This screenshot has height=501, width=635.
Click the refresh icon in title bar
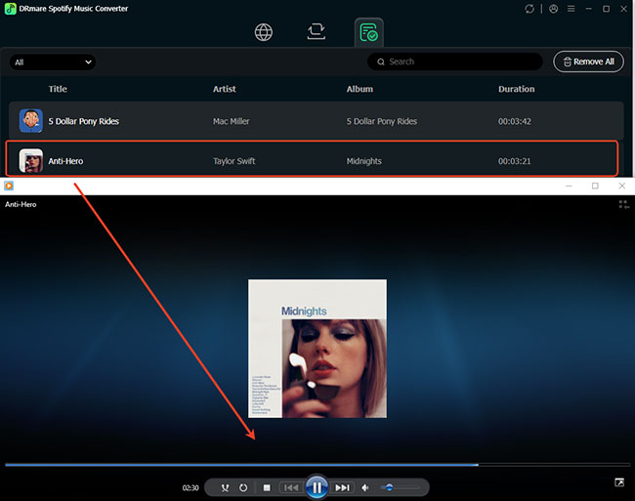click(529, 9)
